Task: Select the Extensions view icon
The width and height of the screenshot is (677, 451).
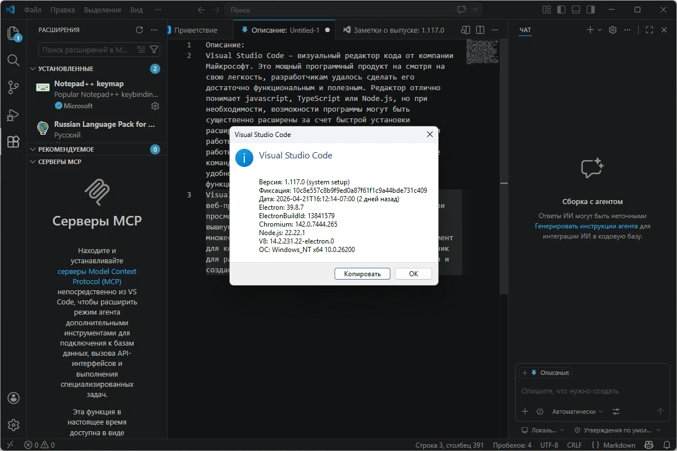Action: [14, 142]
